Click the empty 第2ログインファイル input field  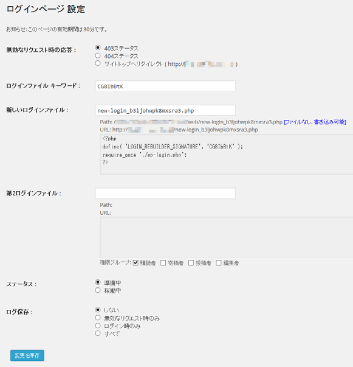click(x=165, y=194)
